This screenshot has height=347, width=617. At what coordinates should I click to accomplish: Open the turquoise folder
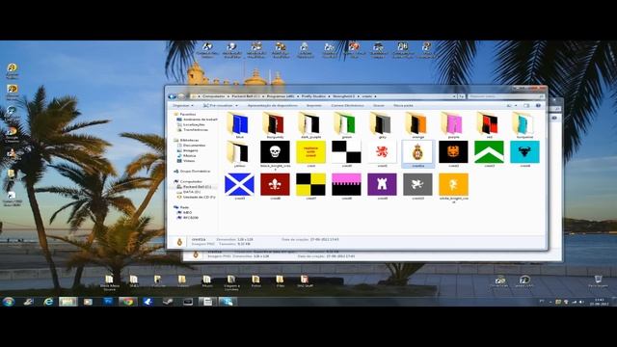click(524, 124)
